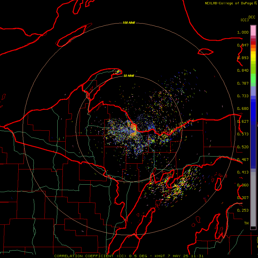
Task: Select the 0.840 legend value
Action: pos(243,71)
